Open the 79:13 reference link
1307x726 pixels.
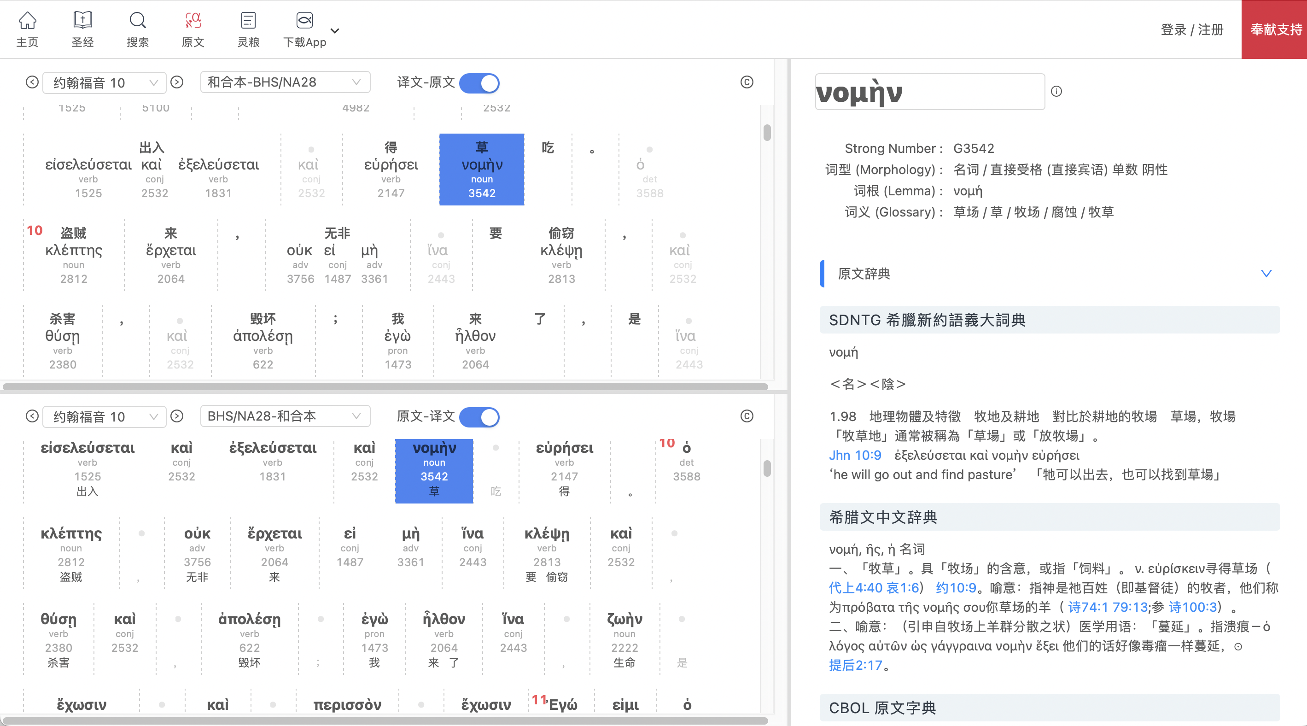(x=1130, y=607)
